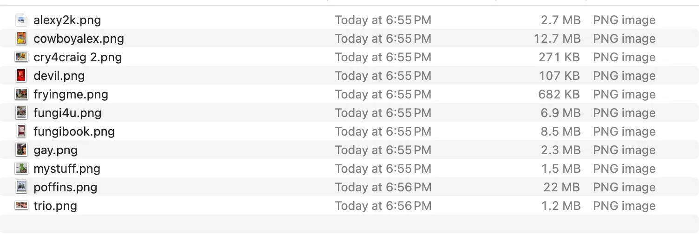
Task: Click the 682 KB size of fryingme.png
Action: coord(559,94)
